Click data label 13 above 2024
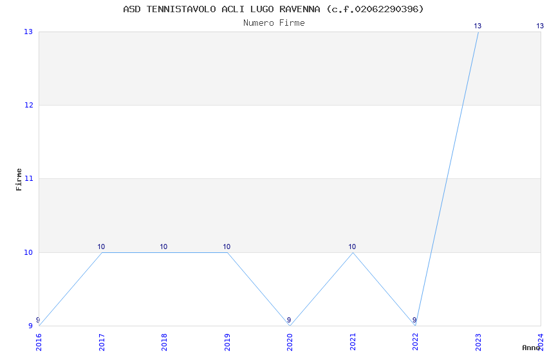547x354 pixels. pyautogui.click(x=540, y=26)
